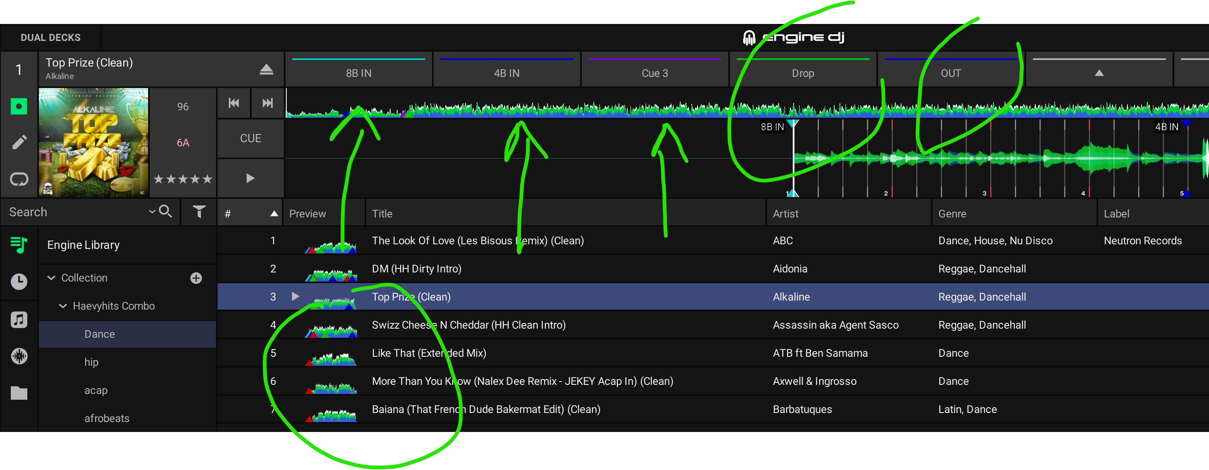Click 8B IN marker on zoomed waveform
The width and height of the screenshot is (1209, 470).
pyautogui.click(x=772, y=126)
